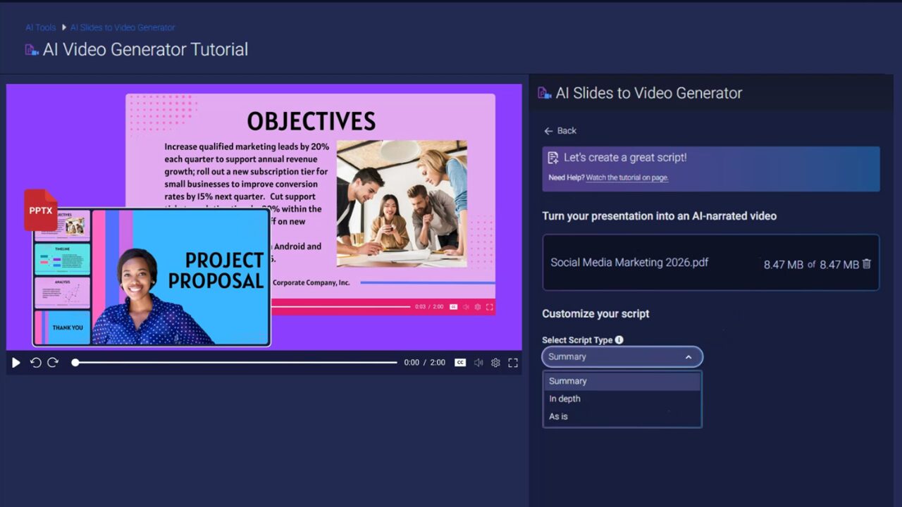This screenshot has height=507, width=902.
Task: Open the video player settings gear
Action: 495,362
